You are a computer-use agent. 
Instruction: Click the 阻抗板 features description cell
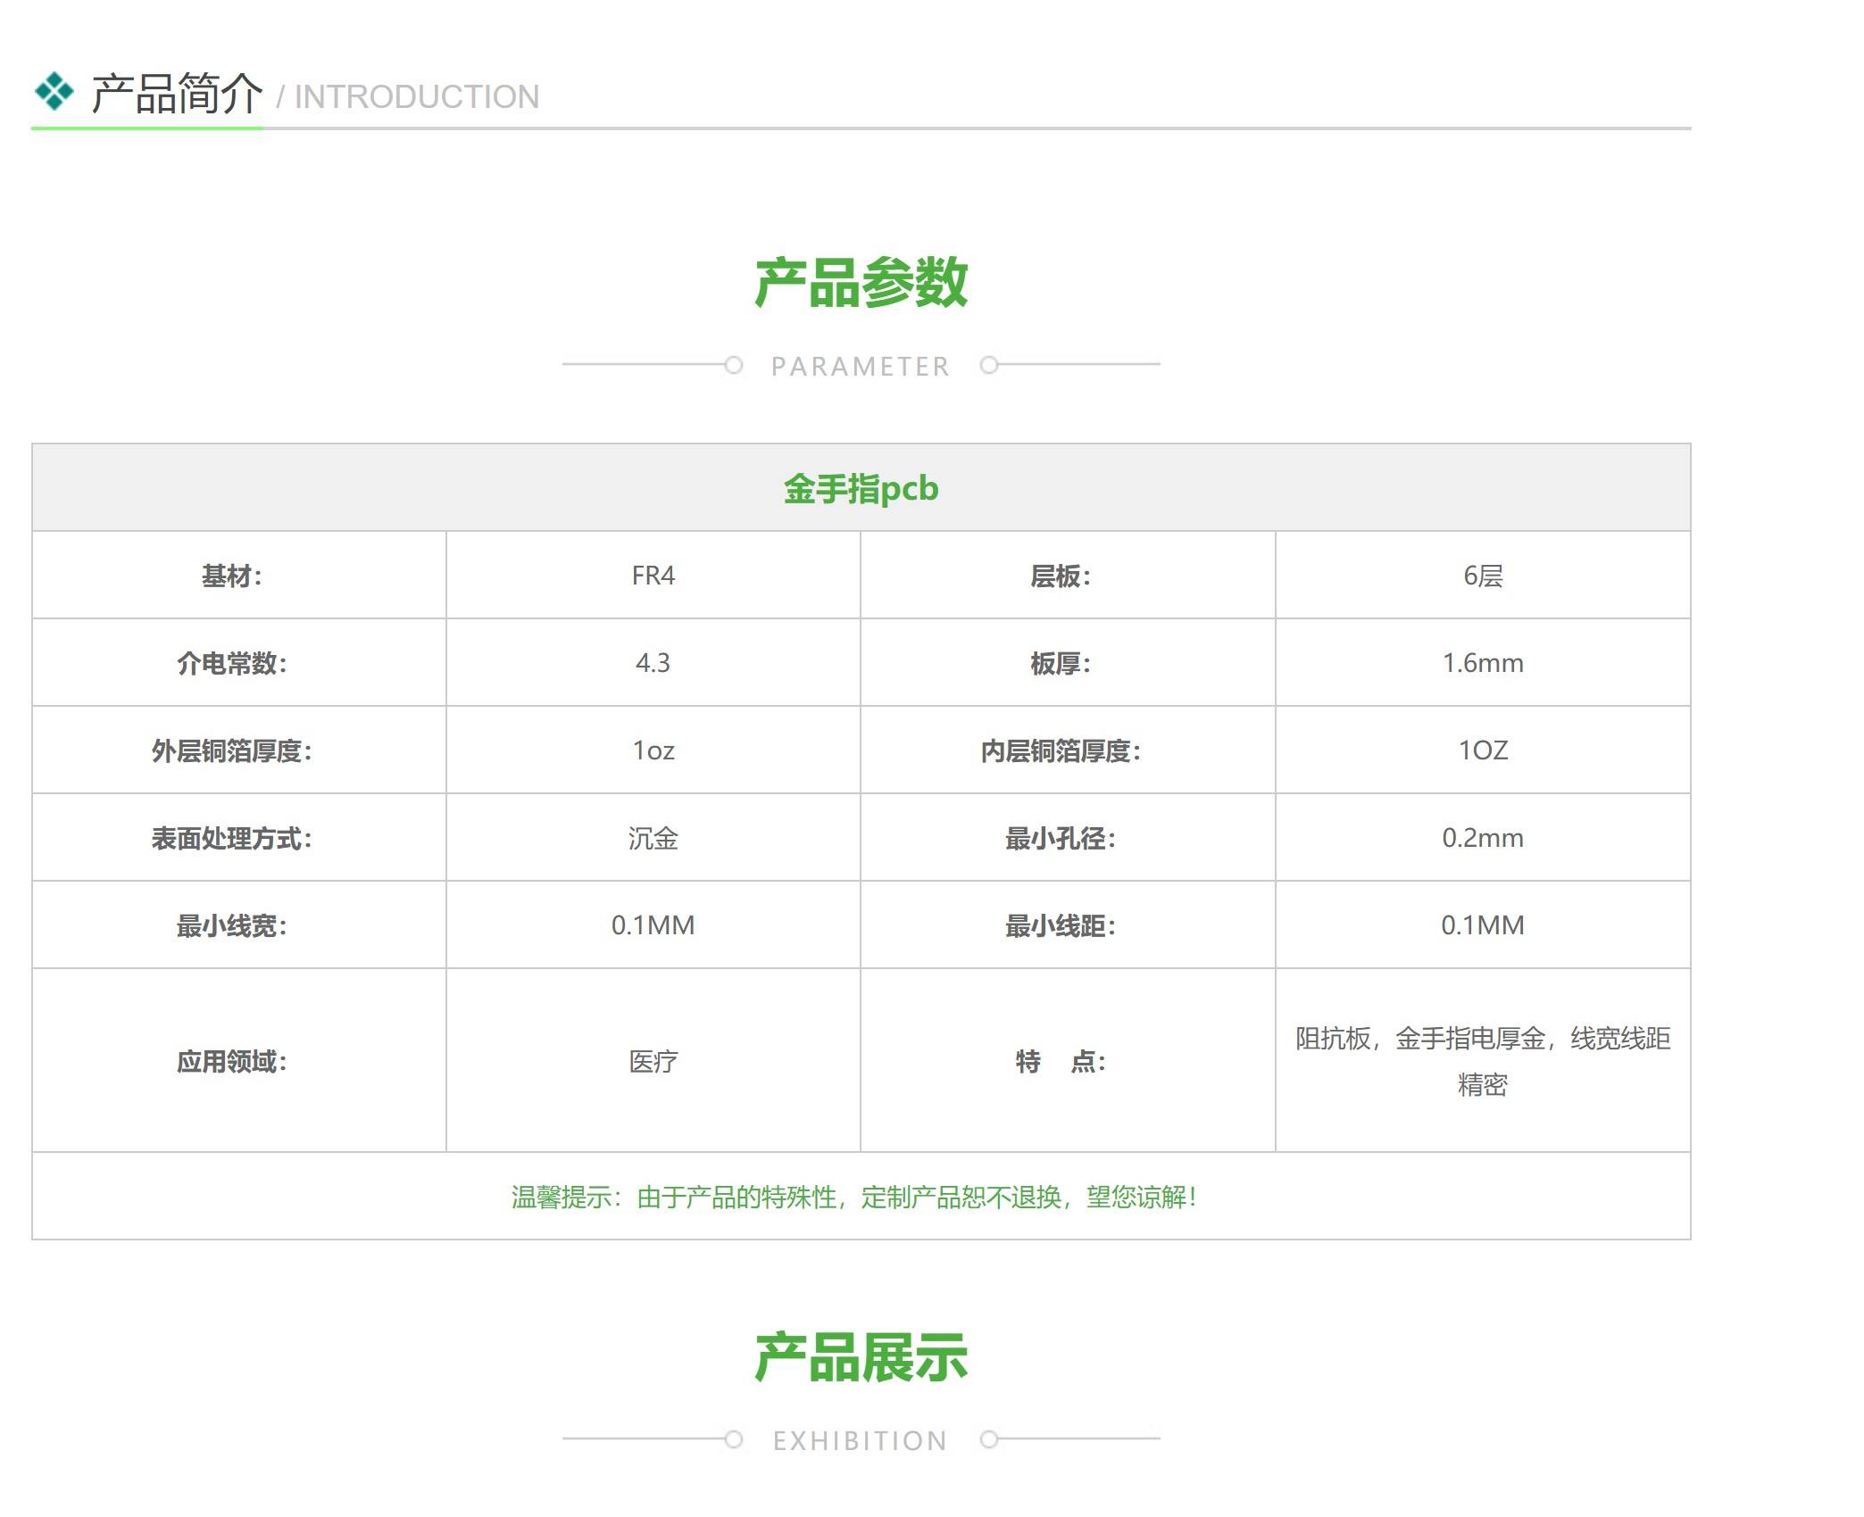pos(1482,1061)
